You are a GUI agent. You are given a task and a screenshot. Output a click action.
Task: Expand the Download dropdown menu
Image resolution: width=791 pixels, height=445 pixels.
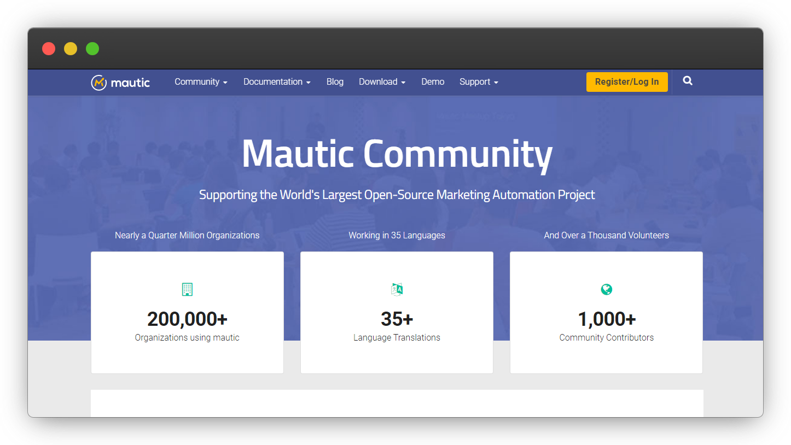click(x=382, y=82)
